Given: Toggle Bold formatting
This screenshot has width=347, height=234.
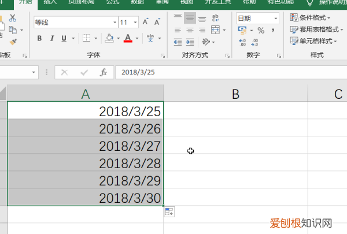Looking at the screenshot, I should (39, 38).
